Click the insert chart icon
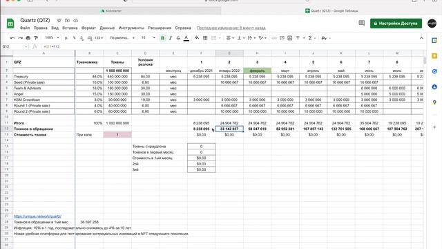This screenshot has height=249, width=442. coord(290,38)
